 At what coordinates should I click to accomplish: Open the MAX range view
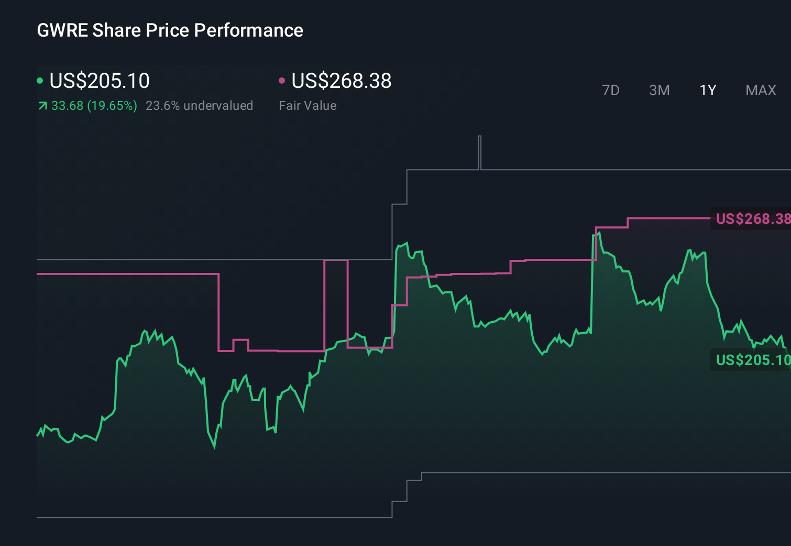tap(760, 90)
